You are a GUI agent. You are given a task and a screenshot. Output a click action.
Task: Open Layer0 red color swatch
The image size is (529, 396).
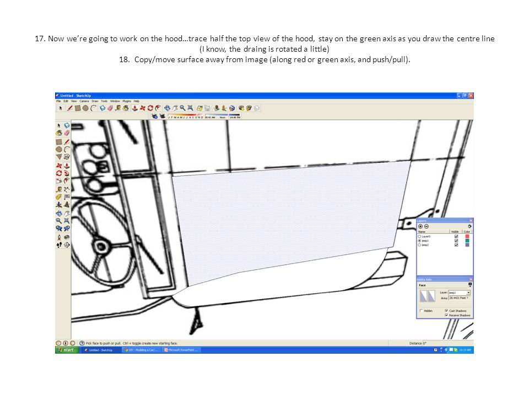pos(467,237)
